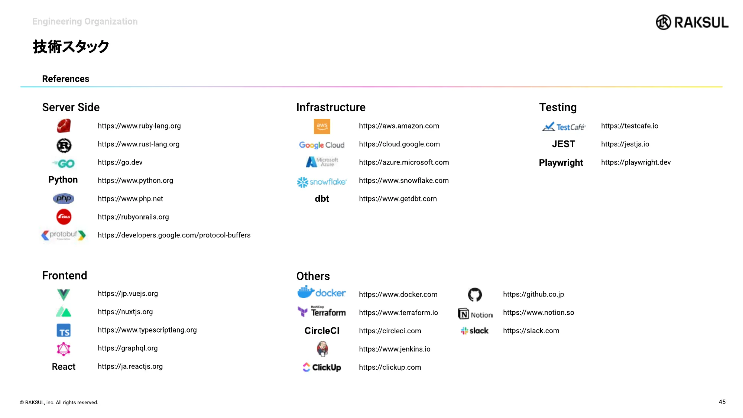Click the Infrastructure section heading
The image size is (743, 418).
click(331, 107)
